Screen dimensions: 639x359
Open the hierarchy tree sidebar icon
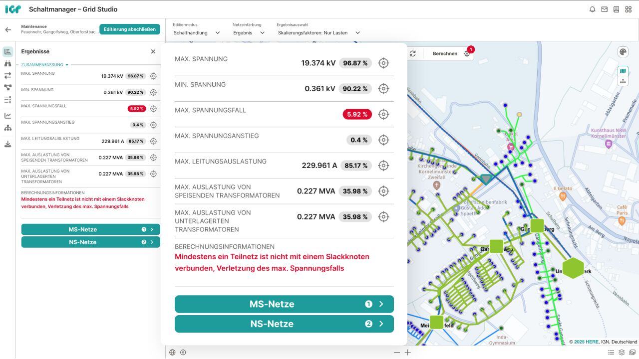[8, 128]
